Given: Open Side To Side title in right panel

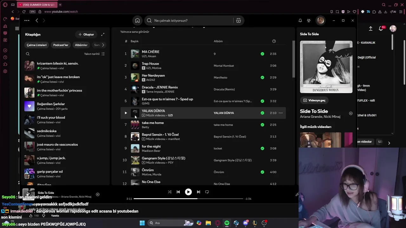Looking at the screenshot, I should pos(314,111).
